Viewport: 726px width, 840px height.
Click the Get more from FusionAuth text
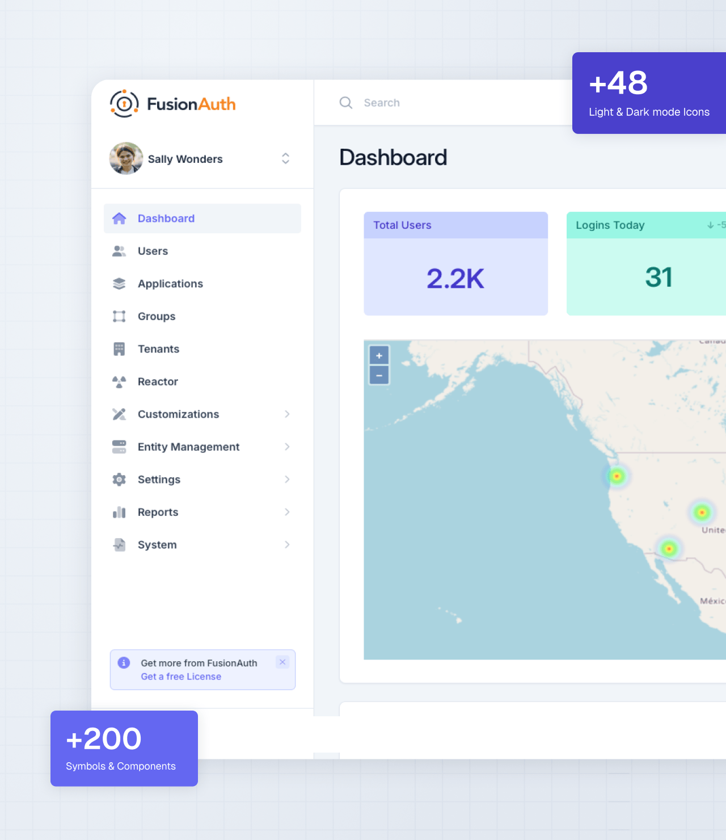(199, 663)
